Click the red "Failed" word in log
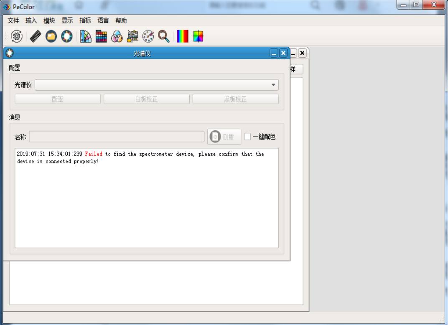448x325 pixels. coord(94,154)
